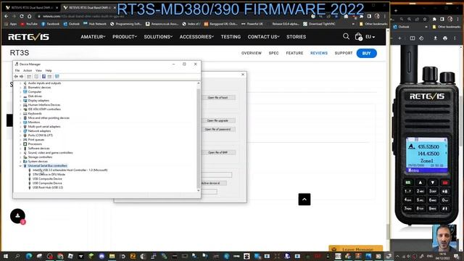The image size is (464, 261).
Task: Open the EU region dropdown on Retevis header
Action: pyautogui.click(x=370, y=37)
